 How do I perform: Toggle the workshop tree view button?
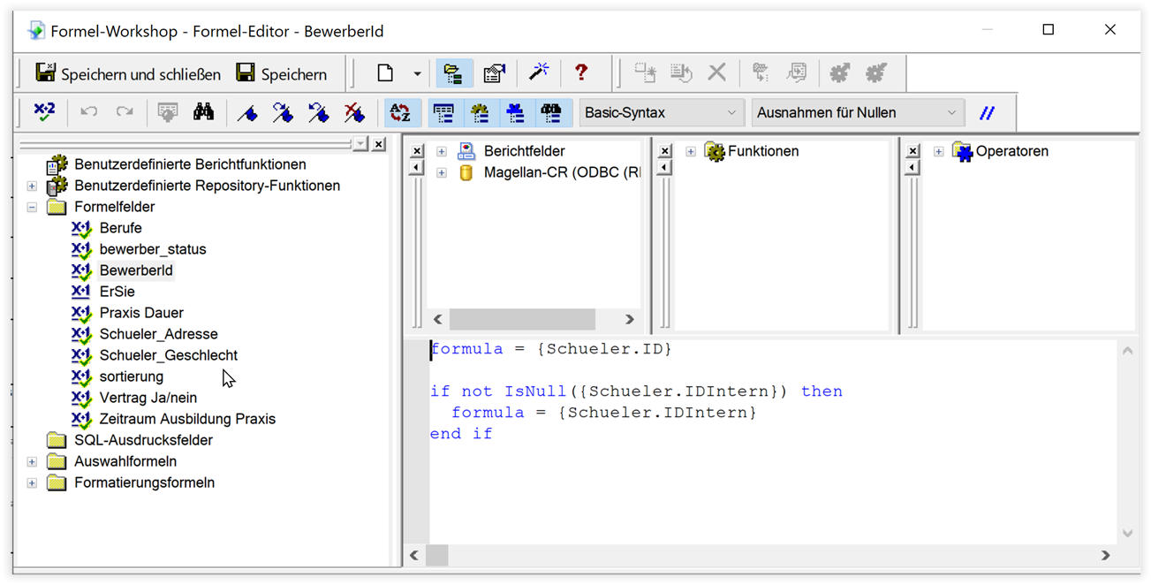coord(454,73)
